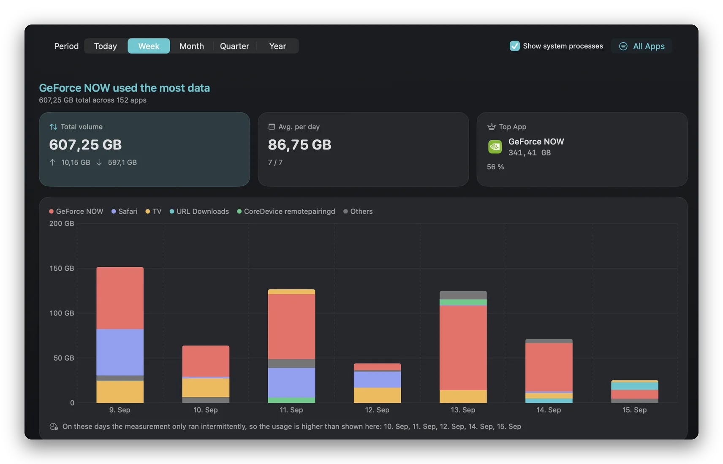Viewport: 723px width, 464px height.
Task: Click the blue Safari segment on 12. Sep
Action: [377, 380]
